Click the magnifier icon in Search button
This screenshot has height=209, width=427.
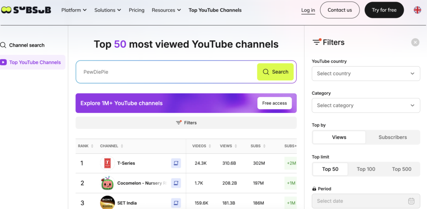(x=266, y=72)
